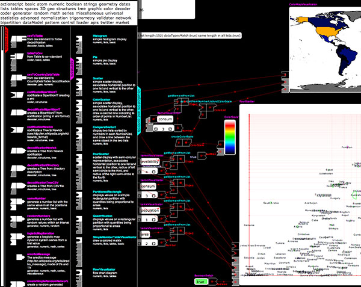This screenshot has width=361, height=287.
Task: Click the 'availability' name input field
Action: click(150, 162)
